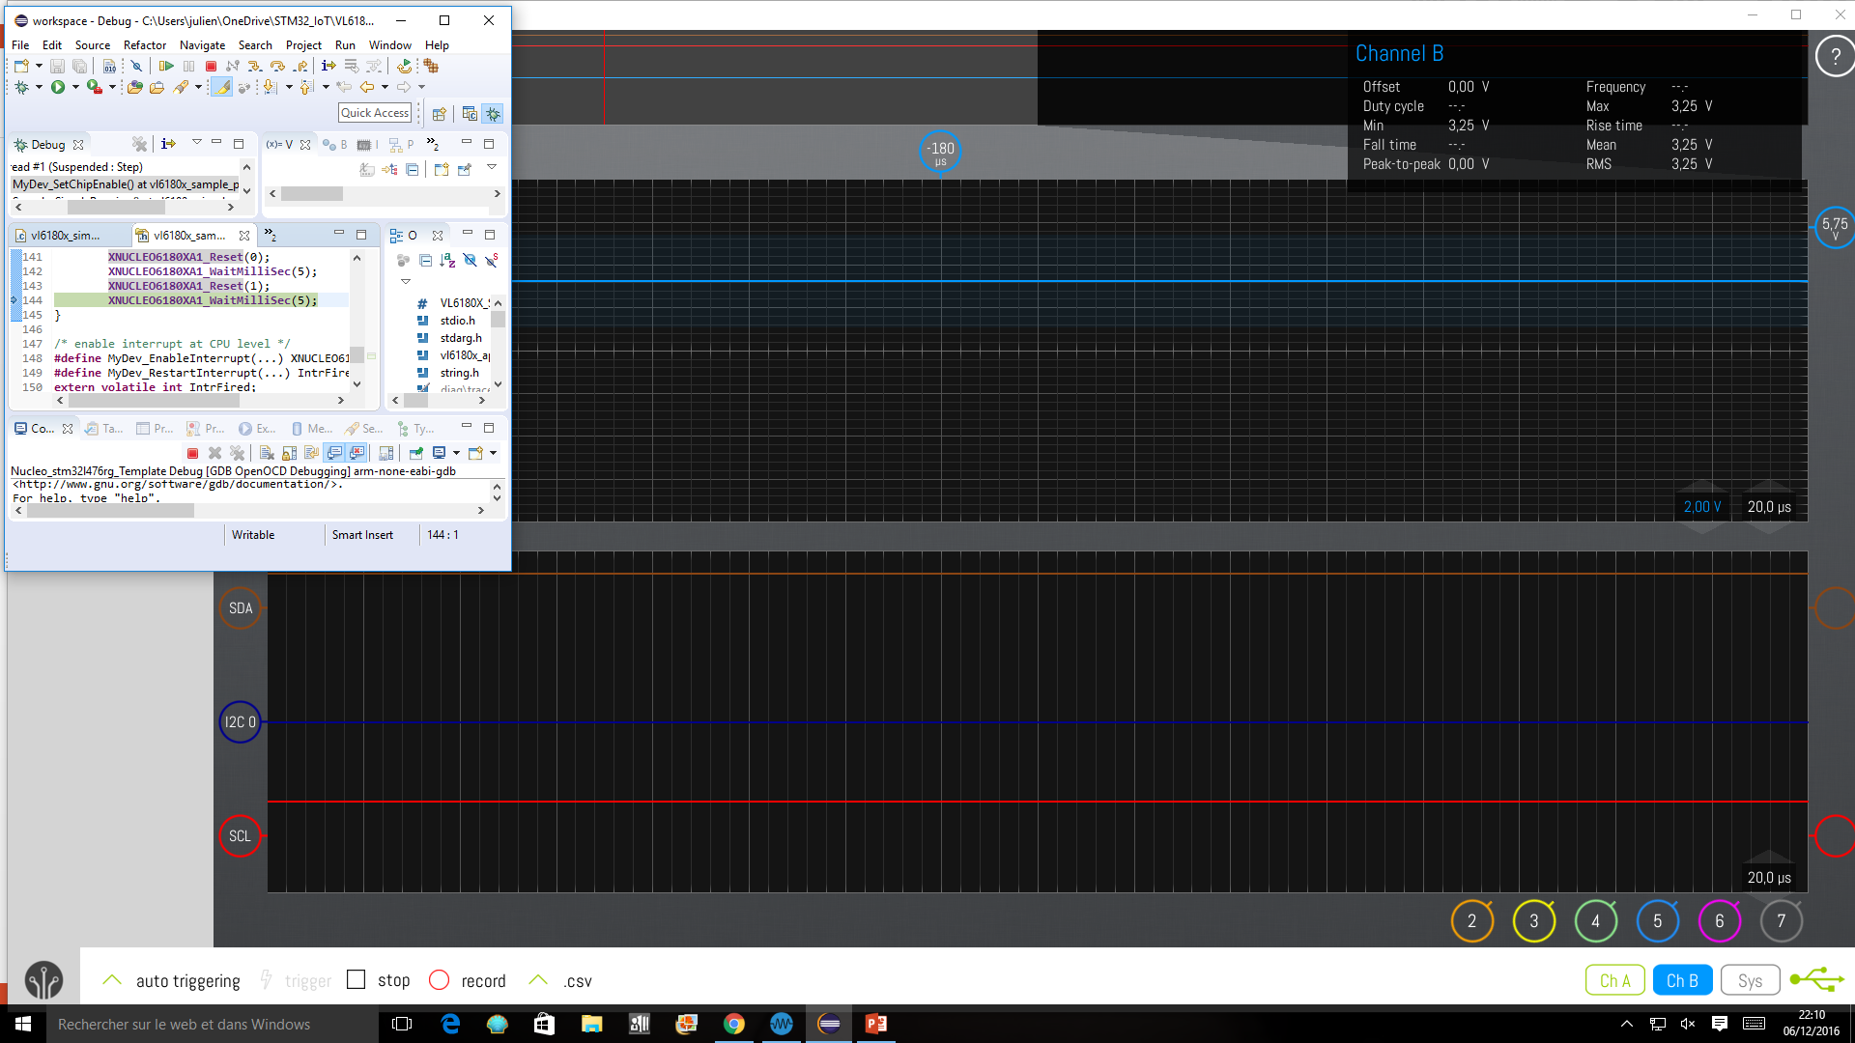Open the Run launch dropdown arrow
The image size is (1855, 1043).
75,87
